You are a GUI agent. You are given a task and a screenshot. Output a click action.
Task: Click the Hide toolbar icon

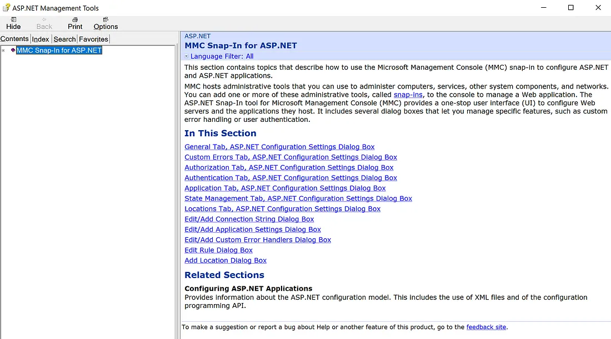[x=13, y=19]
